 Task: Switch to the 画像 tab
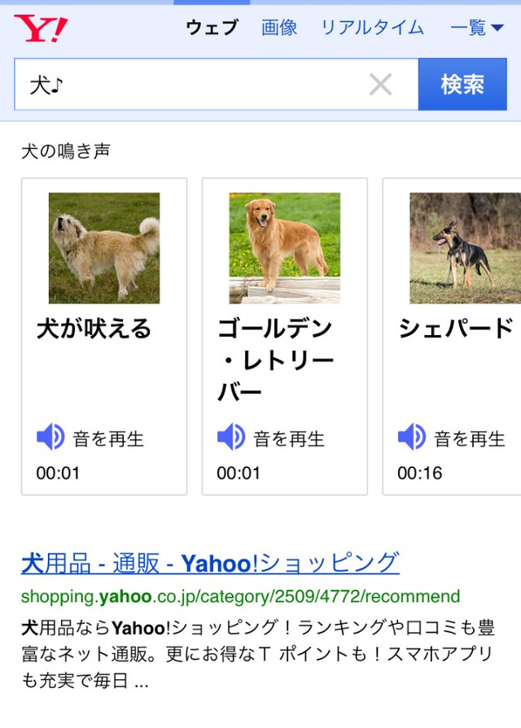279,28
